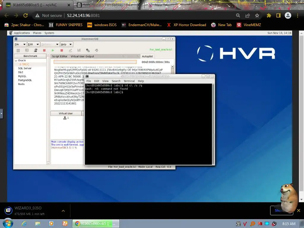Click the Benchmark panel header
Image resolution: width=304 pixels, height=228 pixels.
pyautogui.click(x=30, y=56)
